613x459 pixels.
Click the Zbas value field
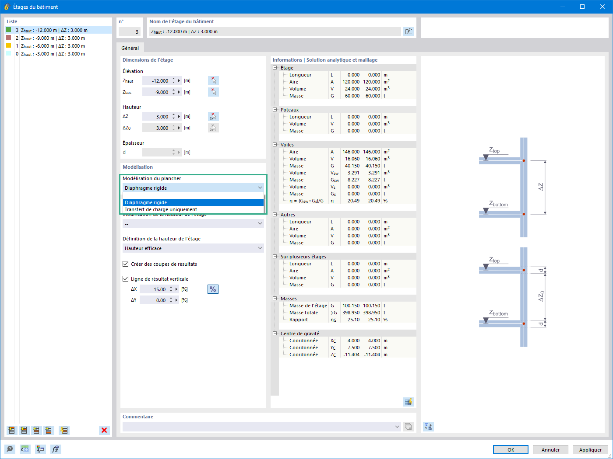[156, 92]
